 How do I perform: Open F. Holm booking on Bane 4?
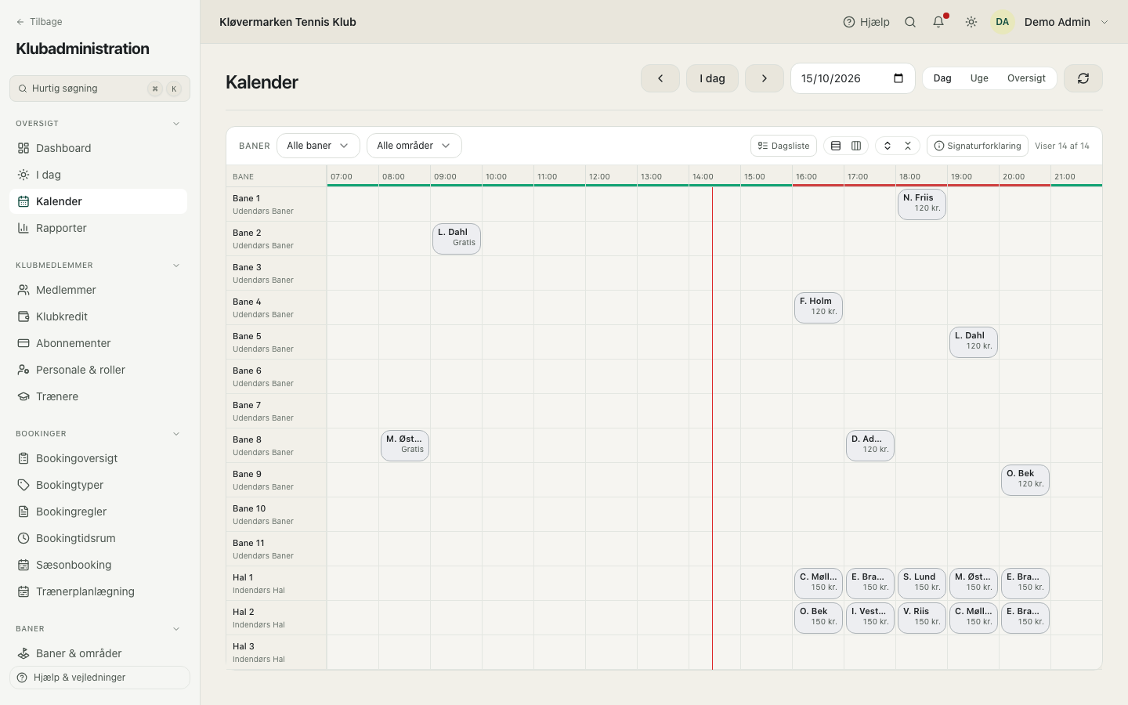[x=819, y=308]
